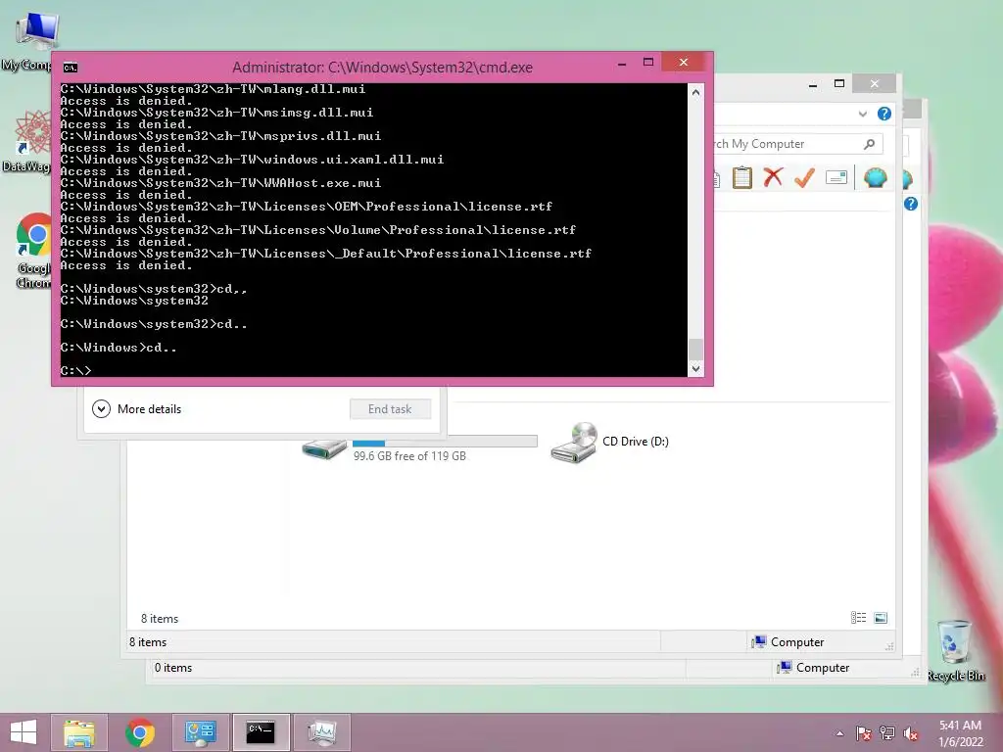Open Help via the blue question mark near ribbon chevron
The width and height of the screenshot is (1003, 752).
884,114
